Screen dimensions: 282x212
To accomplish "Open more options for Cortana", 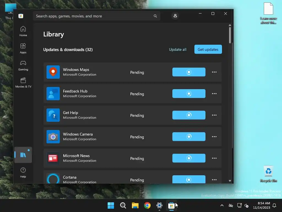I will [214, 180].
